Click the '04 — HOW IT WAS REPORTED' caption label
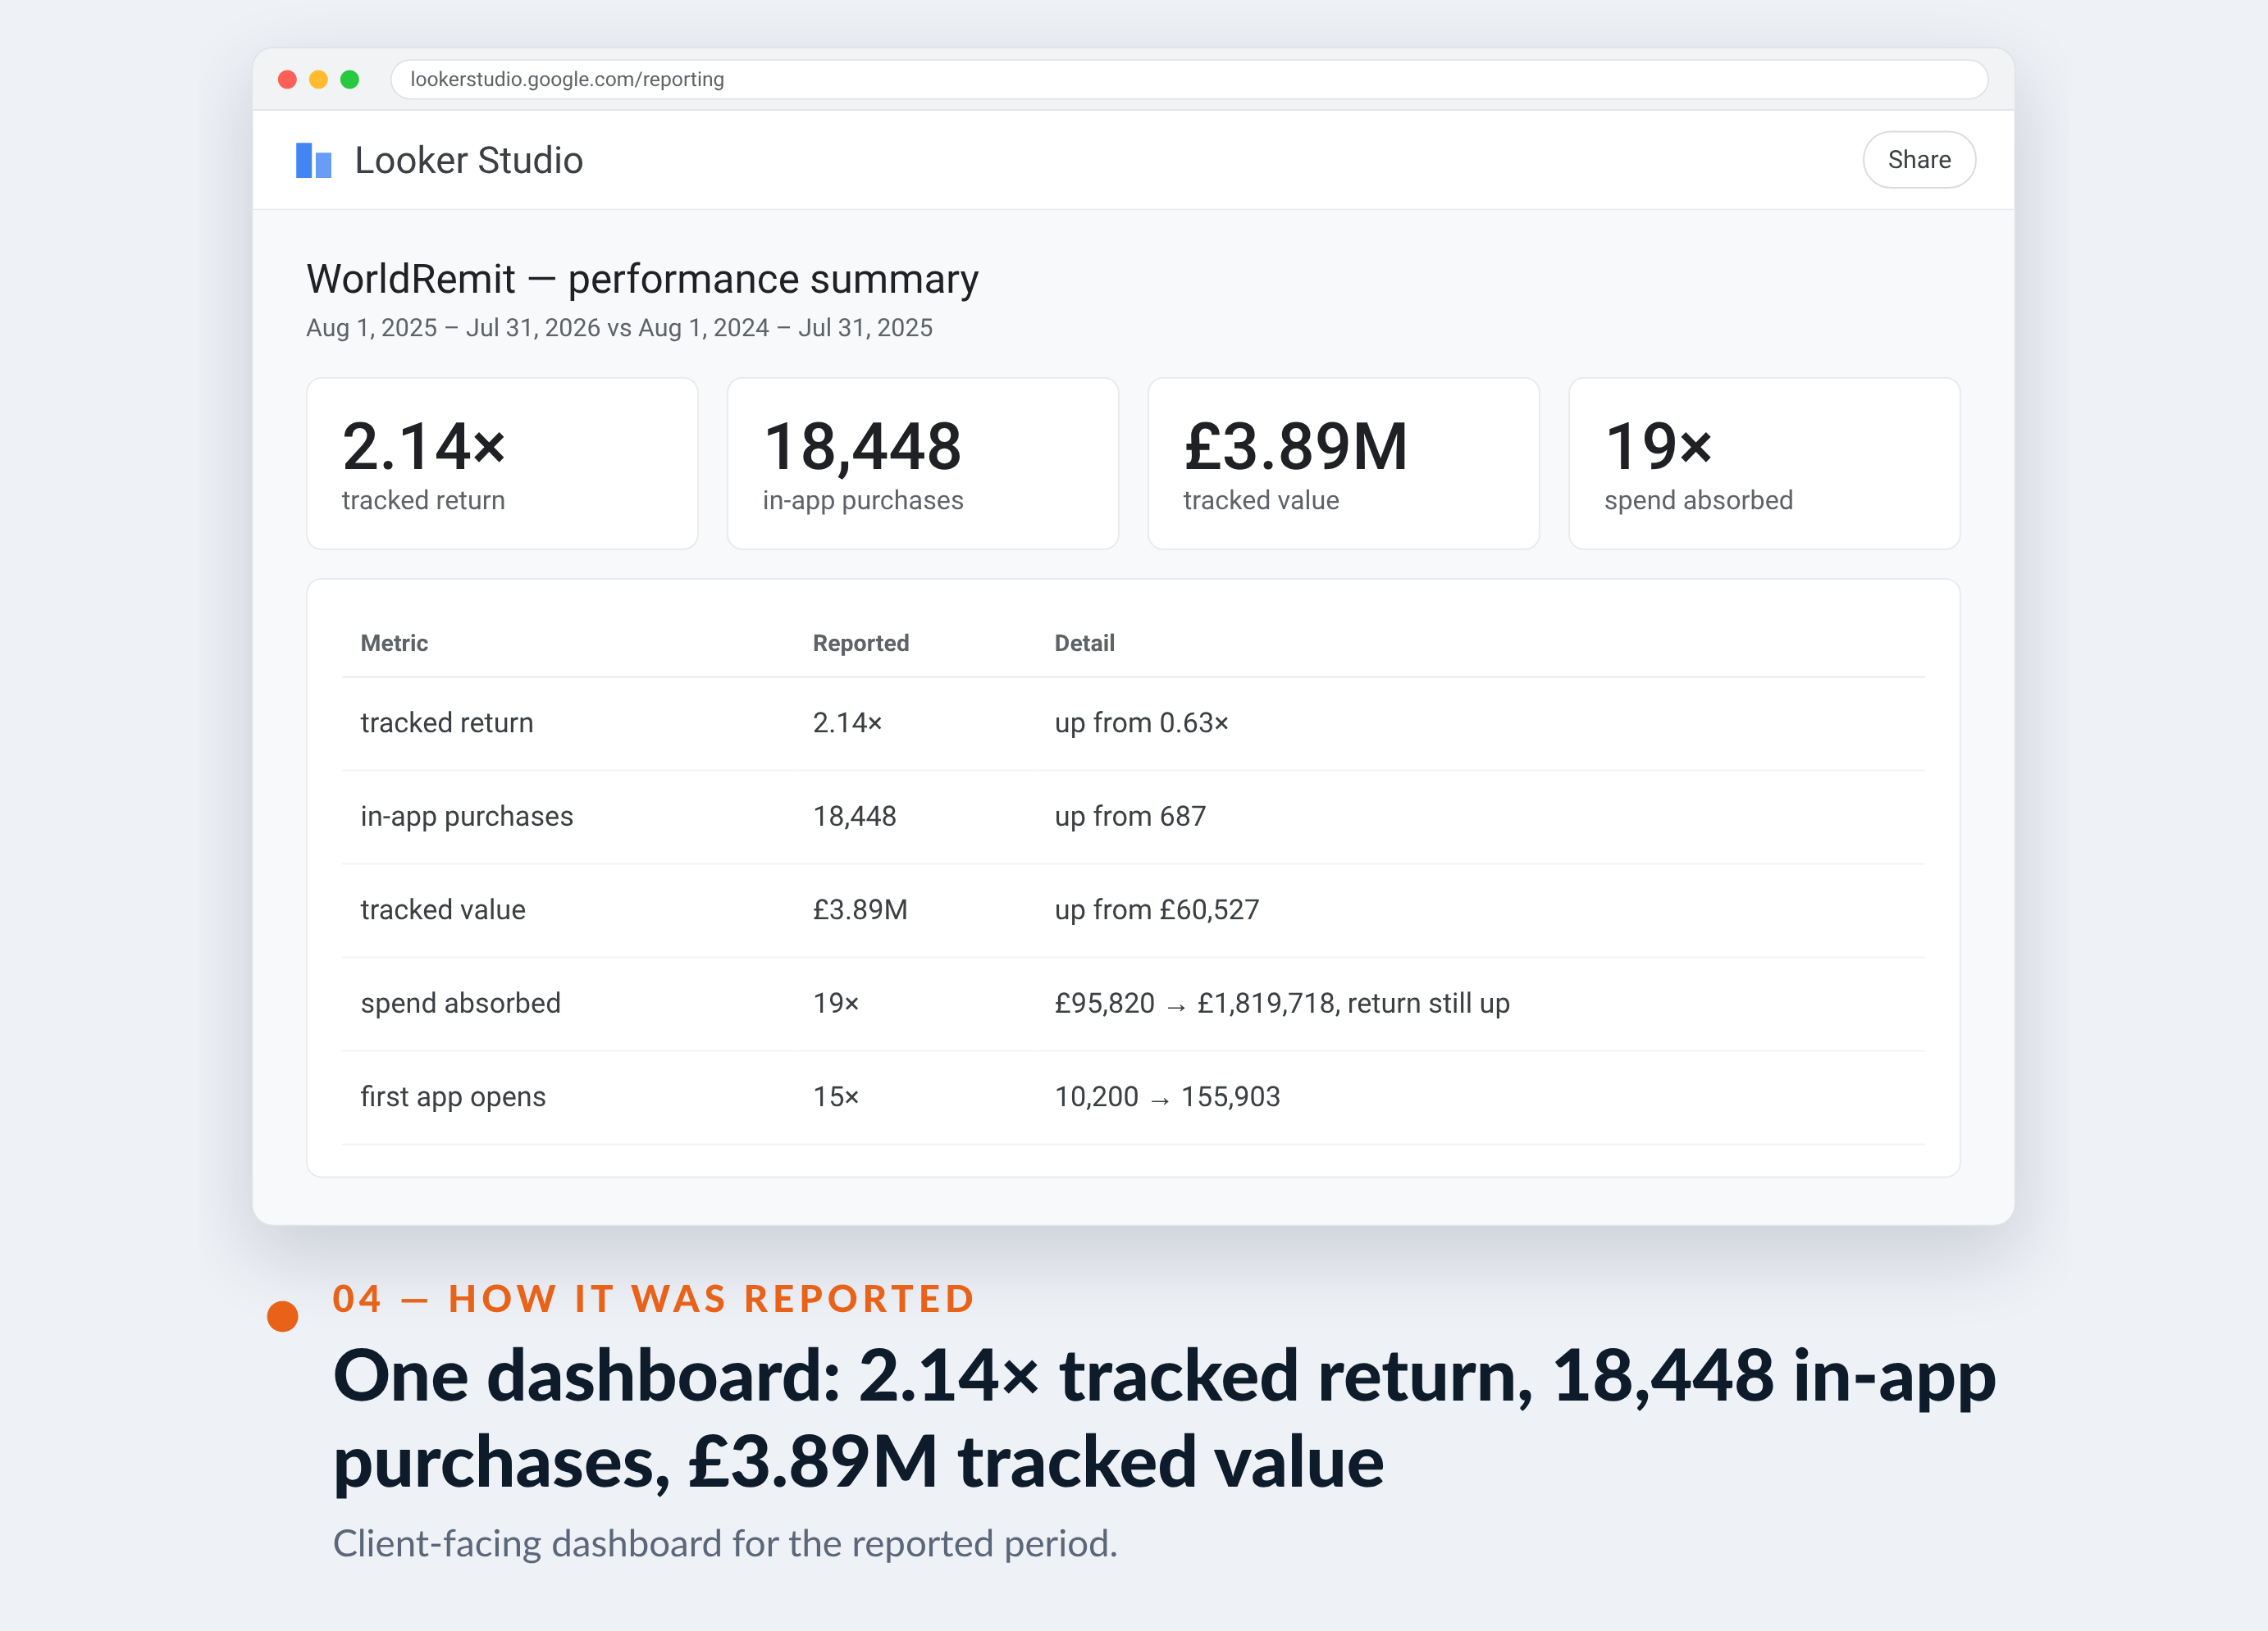The width and height of the screenshot is (2268, 1631). point(654,1299)
